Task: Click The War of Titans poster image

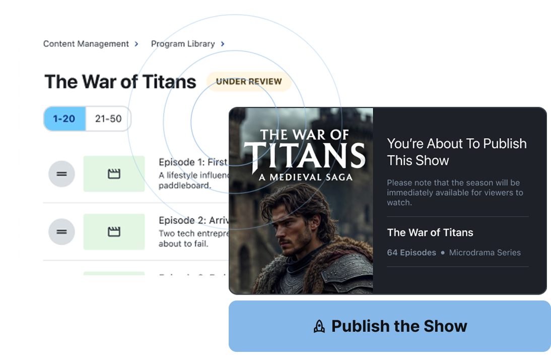Action: (x=301, y=201)
